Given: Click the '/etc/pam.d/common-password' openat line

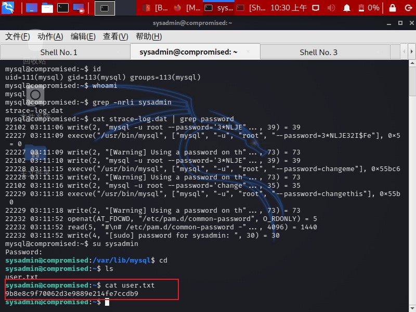Looking at the screenshot, I should click(x=161, y=218).
